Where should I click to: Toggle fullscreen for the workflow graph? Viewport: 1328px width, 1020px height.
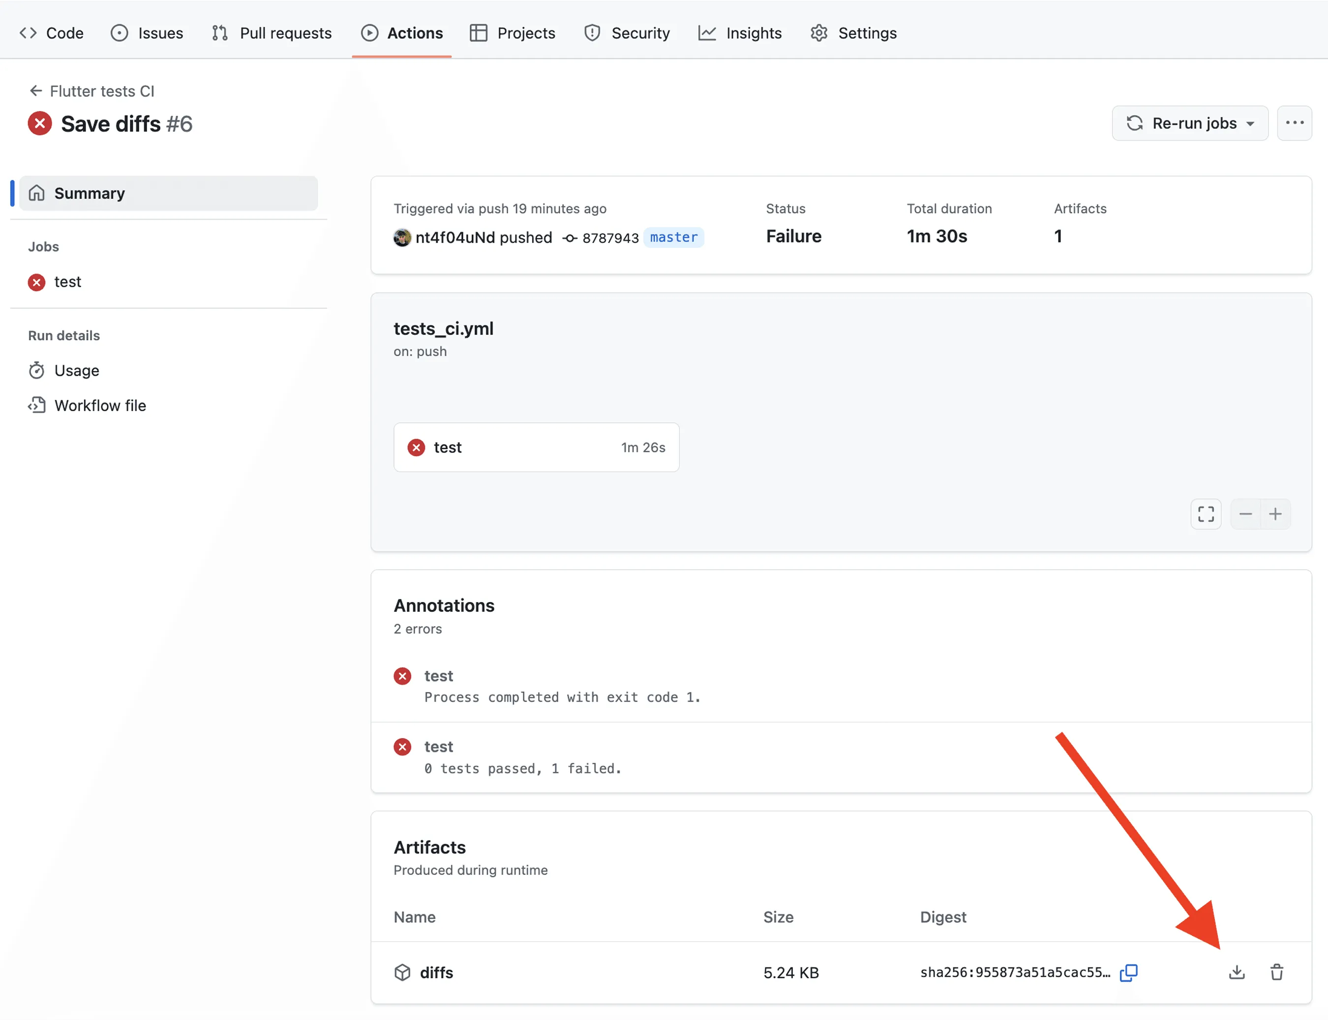pyautogui.click(x=1206, y=514)
